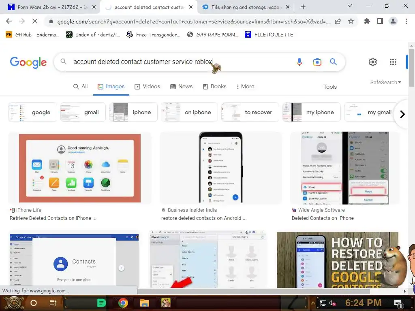The height and width of the screenshot is (311, 415).
Task: Open the Index of ~dartz bookmark
Action: coord(93,34)
